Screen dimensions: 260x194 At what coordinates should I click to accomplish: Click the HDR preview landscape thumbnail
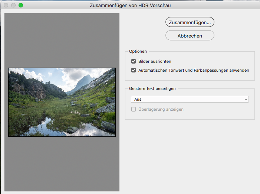[x=62, y=102]
